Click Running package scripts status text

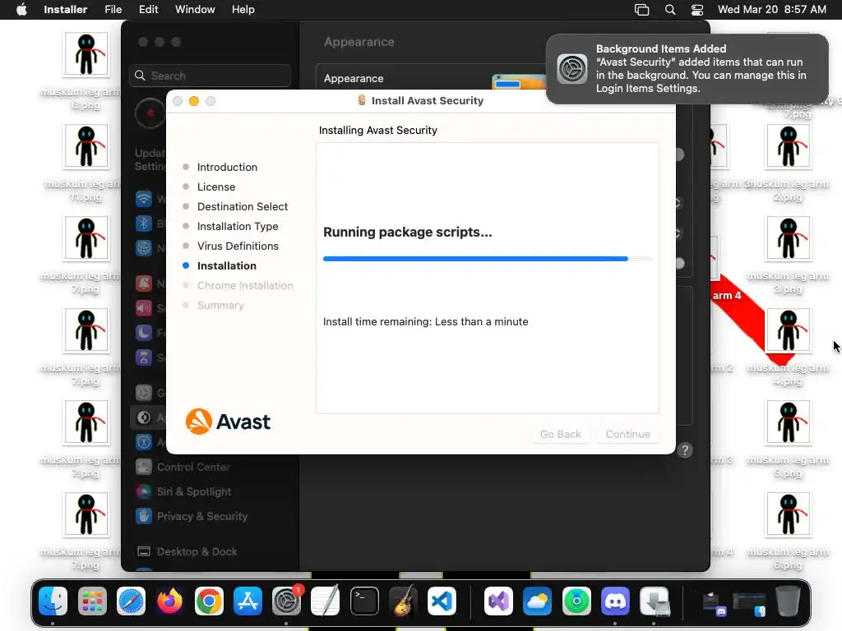[408, 232]
